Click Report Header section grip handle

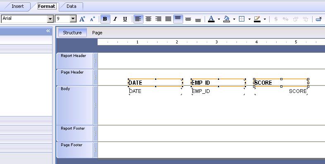96,61
